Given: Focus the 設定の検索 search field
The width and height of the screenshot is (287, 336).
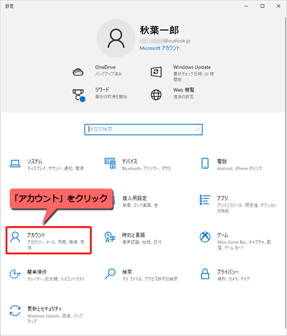Looking at the screenshot, I should pyautogui.click(x=143, y=130).
